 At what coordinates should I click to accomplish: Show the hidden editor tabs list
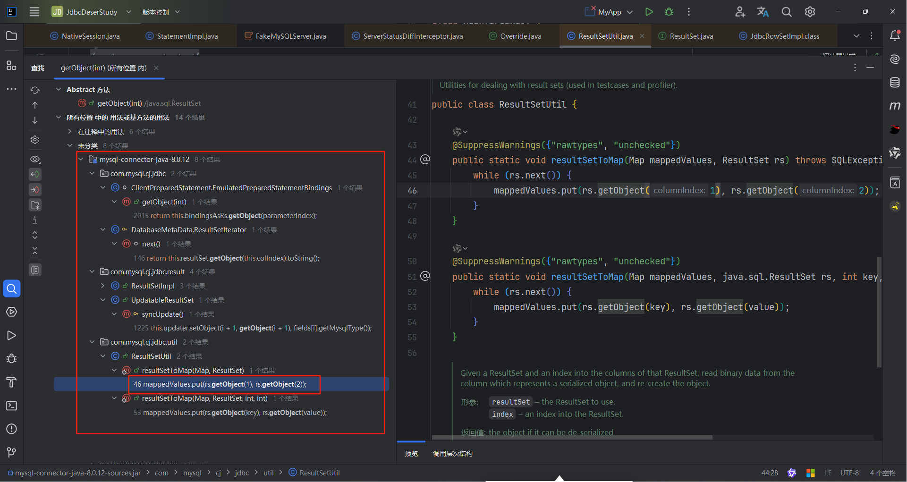856,36
